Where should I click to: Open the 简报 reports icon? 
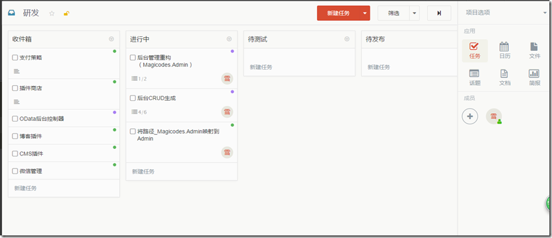(534, 77)
